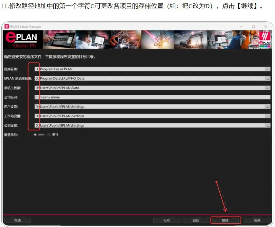Screen dimensions: 275x227
Task: Focus the 系统主数据 path field
Action: point(150,88)
